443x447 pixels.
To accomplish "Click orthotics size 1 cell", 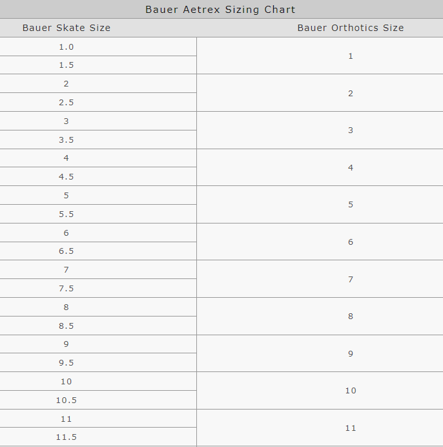I will [x=351, y=56].
